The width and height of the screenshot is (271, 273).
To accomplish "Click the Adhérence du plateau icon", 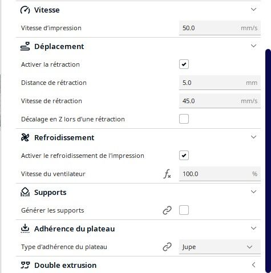I will [25, 229].
